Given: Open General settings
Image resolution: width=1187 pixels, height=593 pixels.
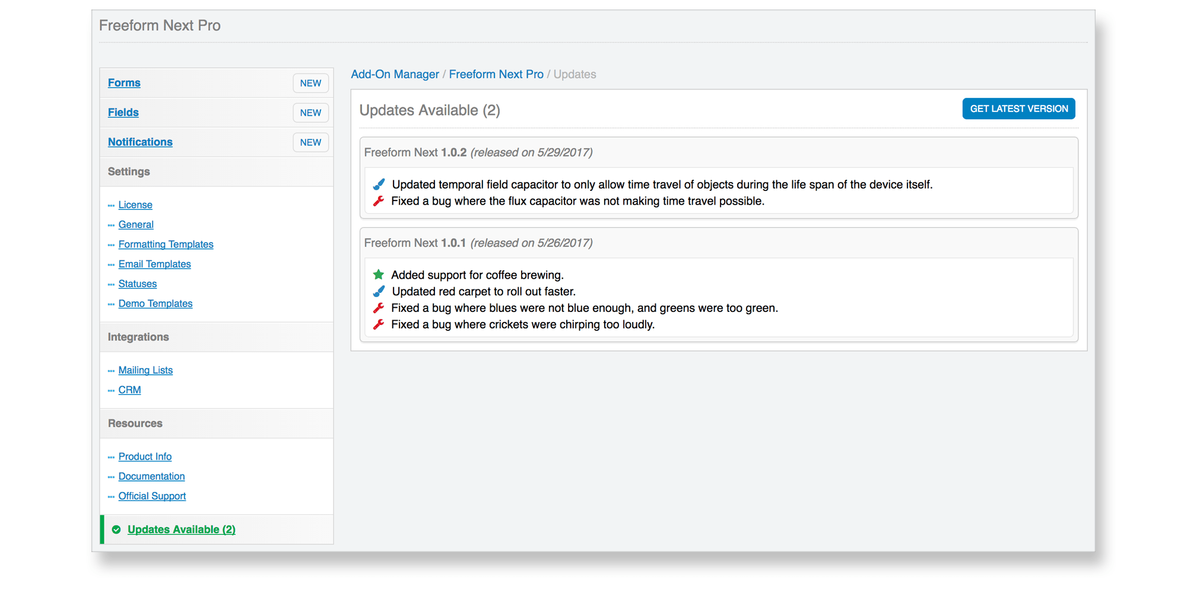Looking at the screenshot, I should [136, 224].
